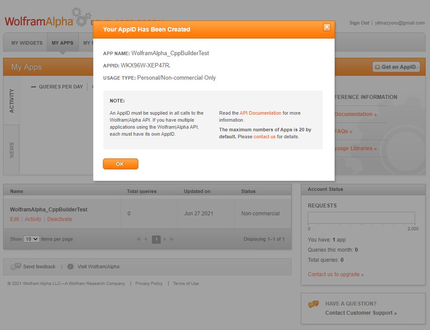The height and width of the screenshot is (330, 430).
Task: Open the Terms of Use link
Action: click(x=186, y=284)
